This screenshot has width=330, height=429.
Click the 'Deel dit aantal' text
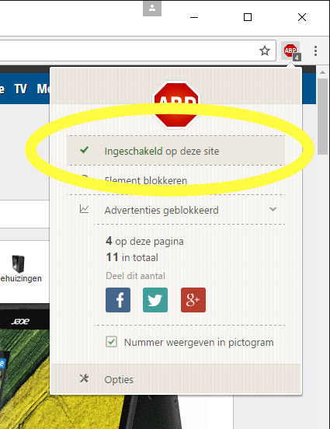135,276
